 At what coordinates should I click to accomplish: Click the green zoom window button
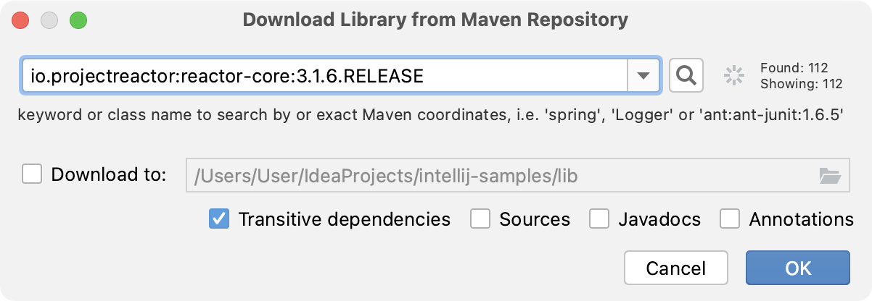(78, 20)
